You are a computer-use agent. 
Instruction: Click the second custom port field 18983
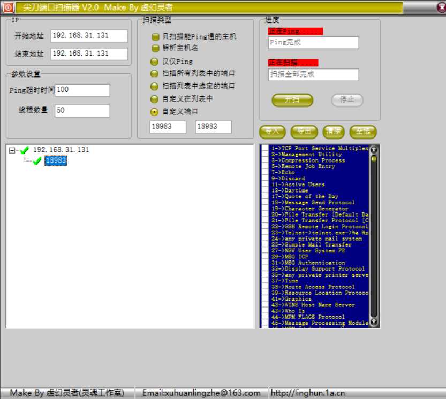pyautogui.click(x=213, y=127)
